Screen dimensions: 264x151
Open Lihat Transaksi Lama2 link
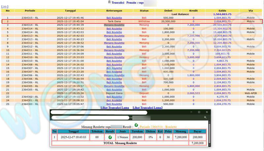[x=148, y=108]
